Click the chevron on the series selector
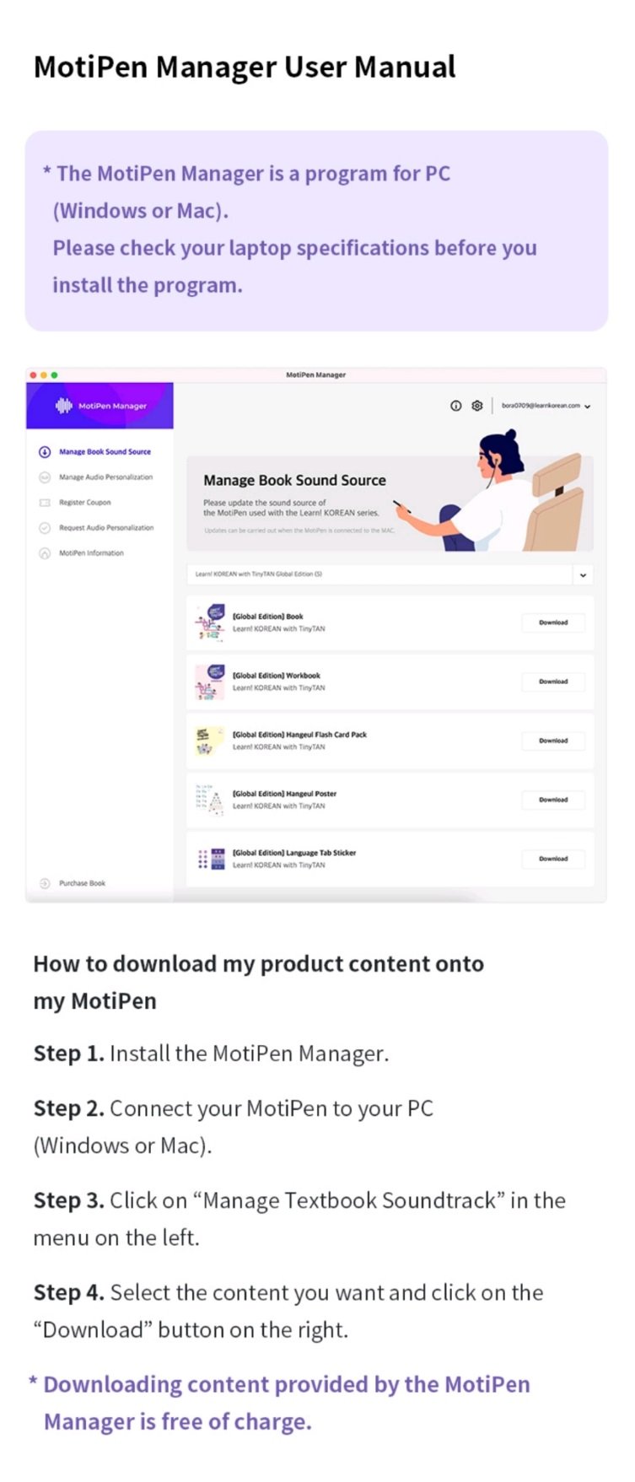The image size is (635, 1482). pyautogui.click(x=583, y=574)
